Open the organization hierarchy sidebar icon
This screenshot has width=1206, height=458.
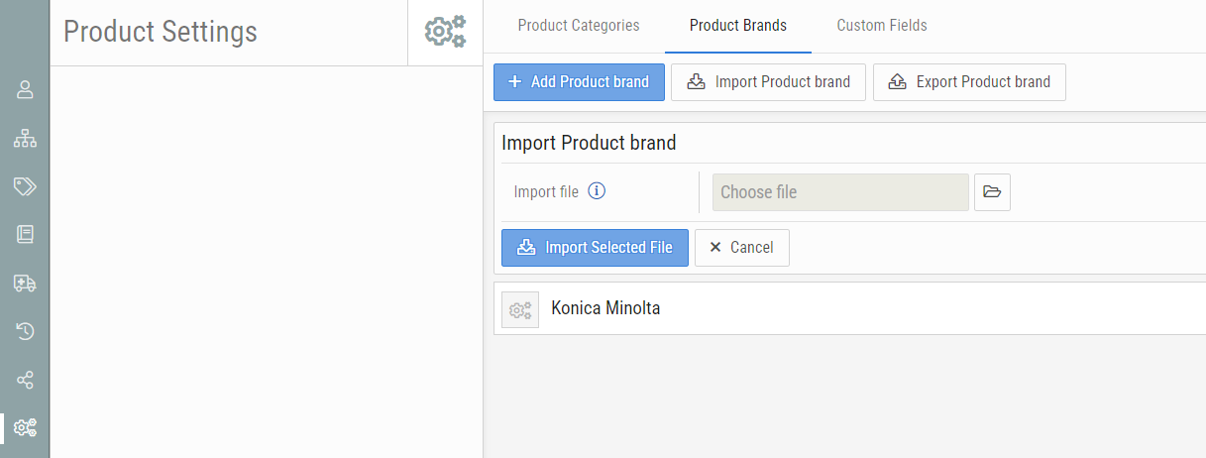click(x=25, y=139)
